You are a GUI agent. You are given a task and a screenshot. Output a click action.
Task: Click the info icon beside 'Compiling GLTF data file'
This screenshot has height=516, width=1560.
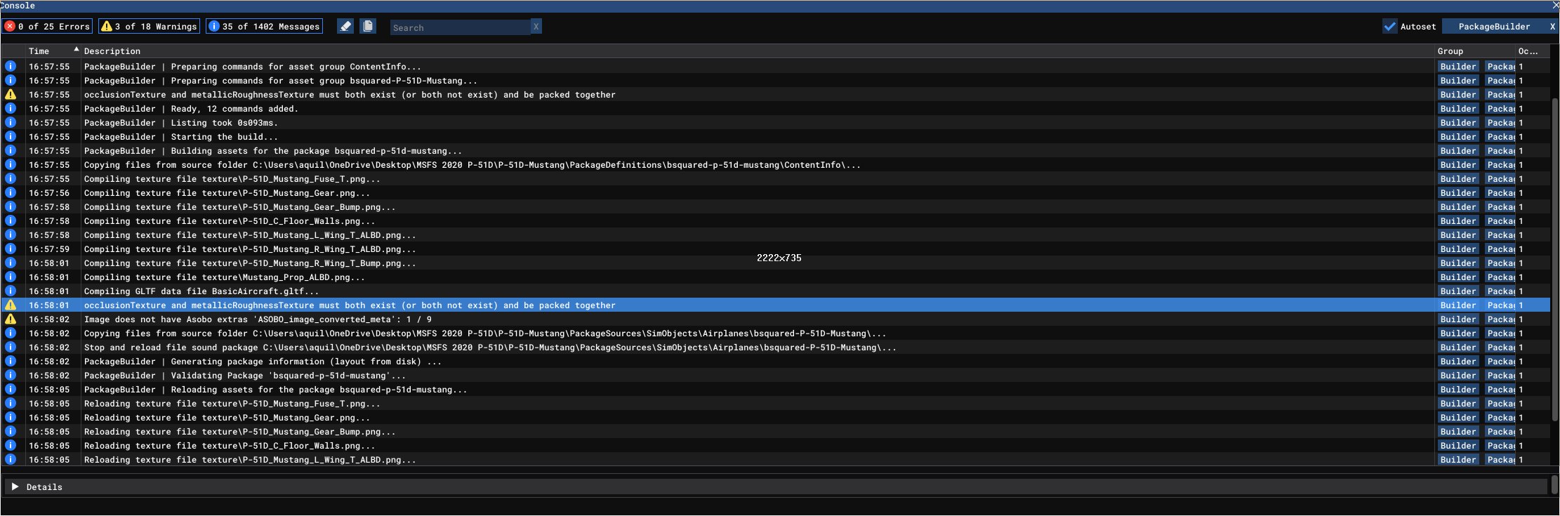[11, 291]
